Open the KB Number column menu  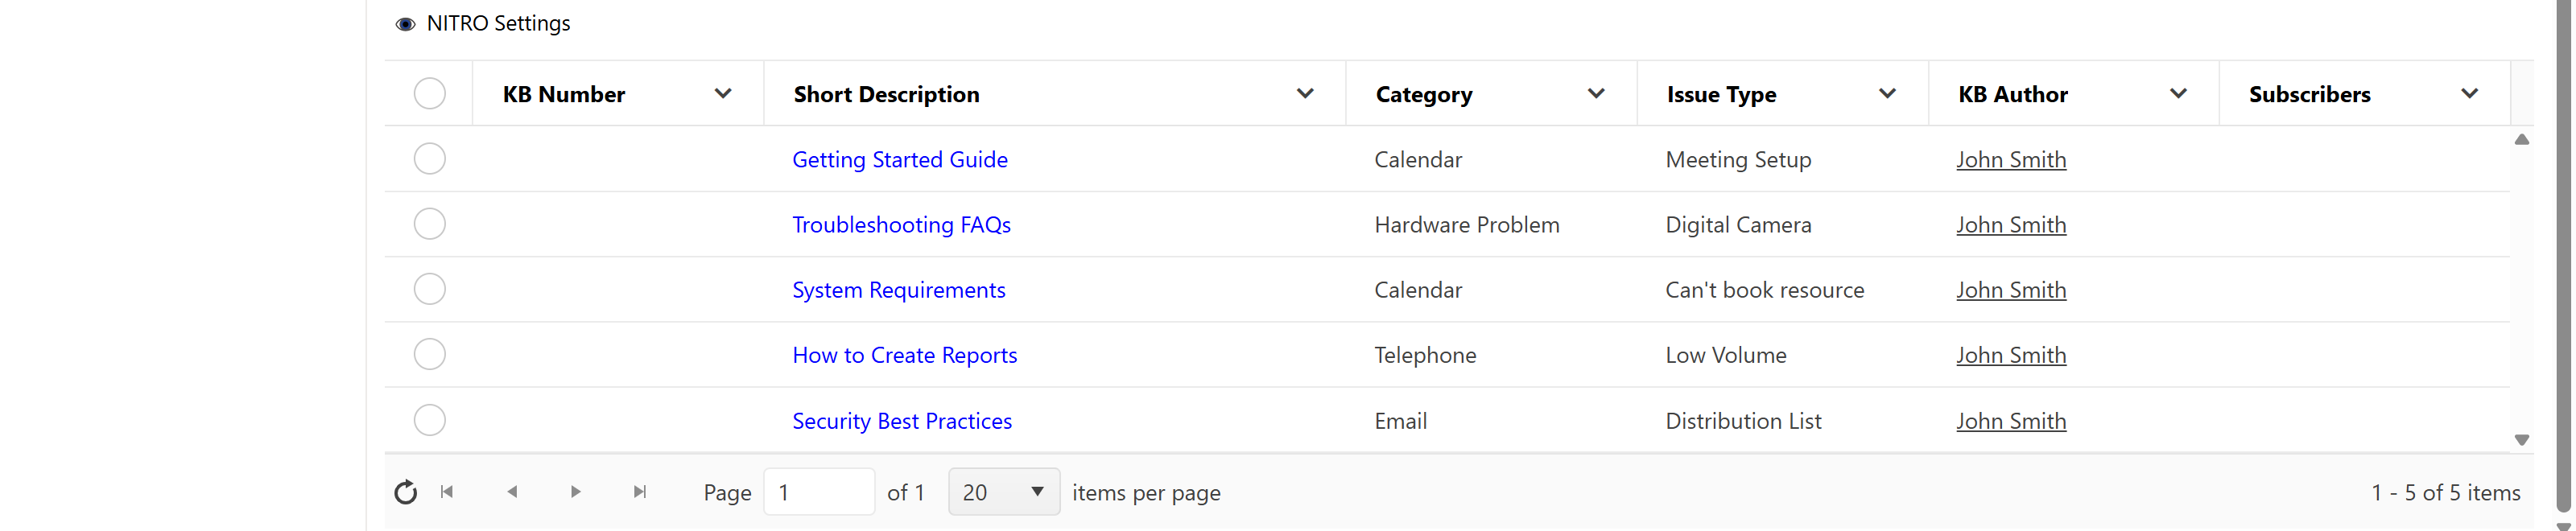[723, 94]
